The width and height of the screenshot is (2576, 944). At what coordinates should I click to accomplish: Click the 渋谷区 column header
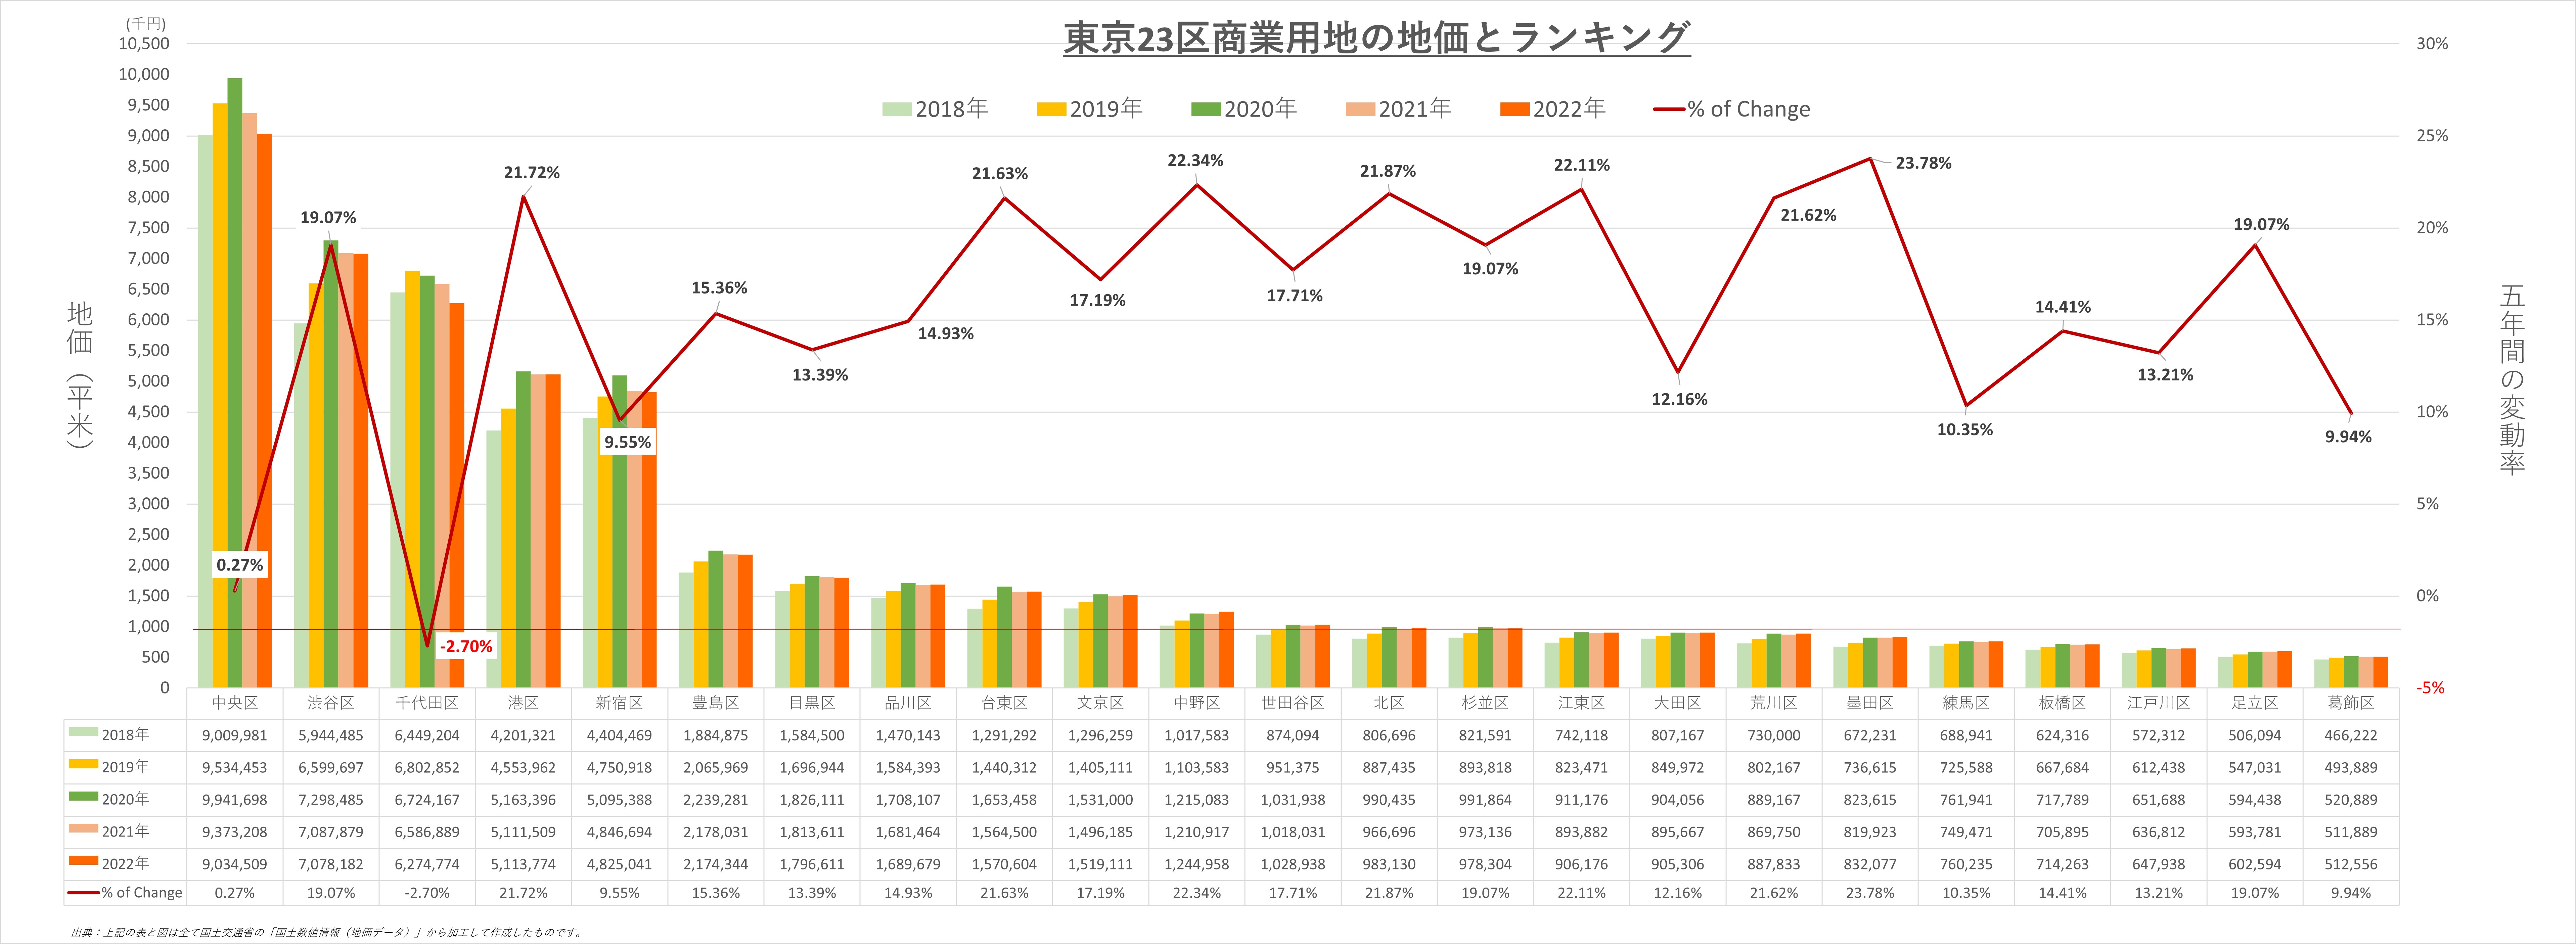point(331,703)
